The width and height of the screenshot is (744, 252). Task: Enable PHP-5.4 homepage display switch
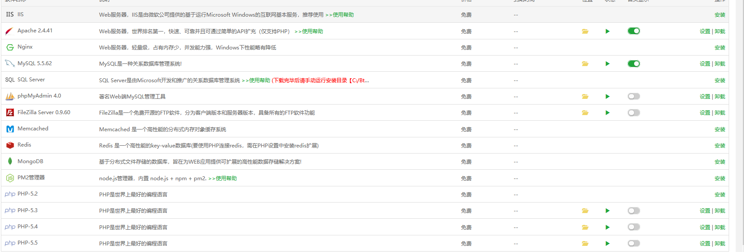pyautogui.click(x=634, y=227)
